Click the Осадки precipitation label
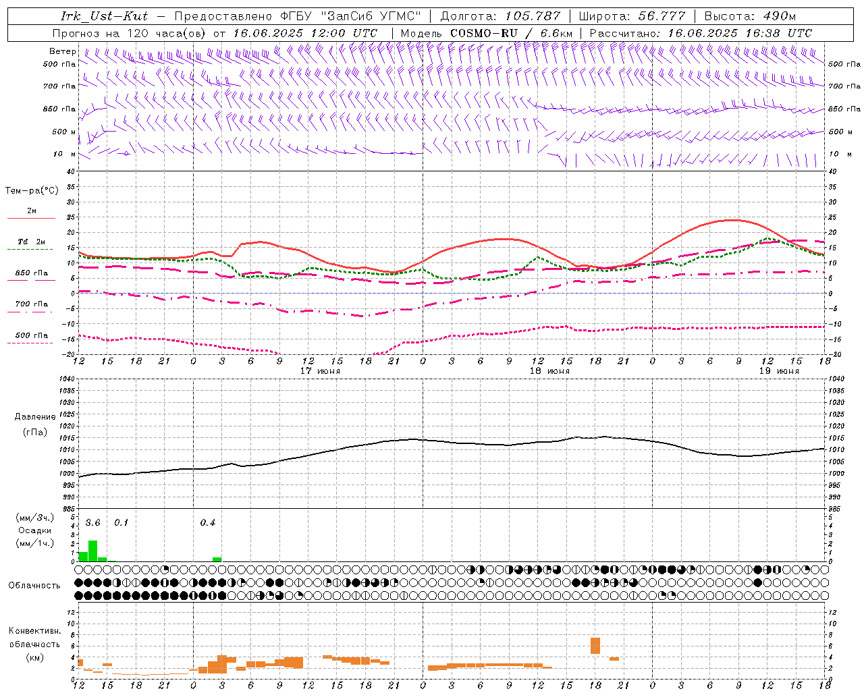 35,530
